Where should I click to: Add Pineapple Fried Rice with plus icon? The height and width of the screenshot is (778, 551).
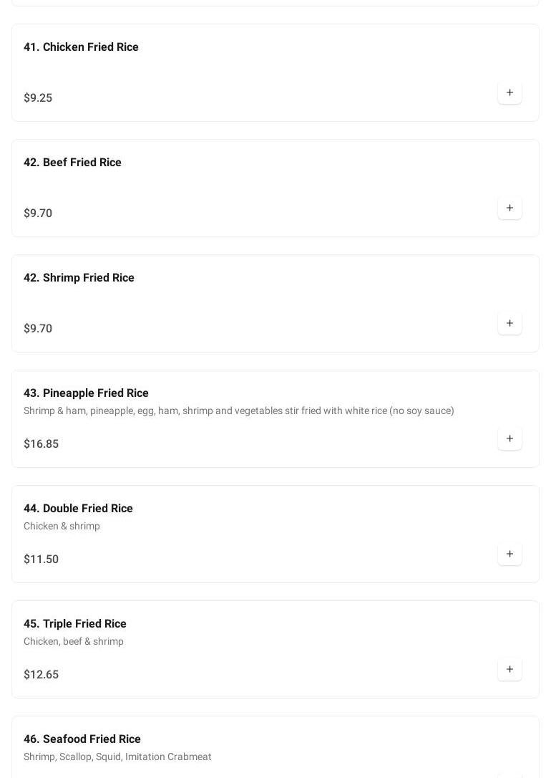509,438
